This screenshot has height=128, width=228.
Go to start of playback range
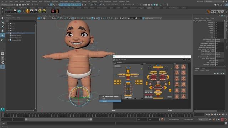(x=207, y=114)
